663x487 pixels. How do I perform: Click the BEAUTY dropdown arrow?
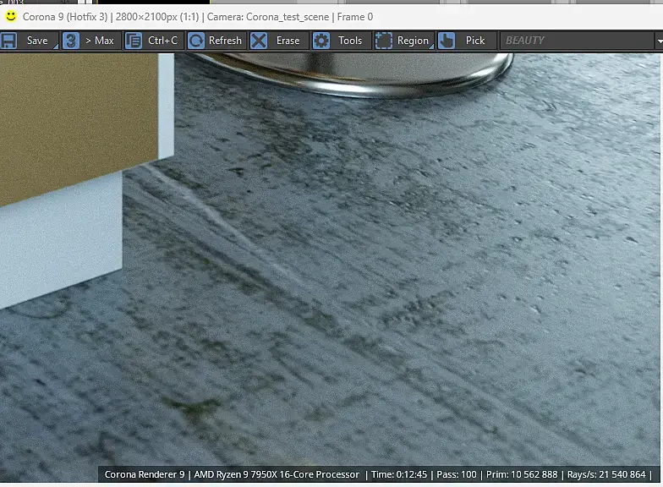click(660, 41)
